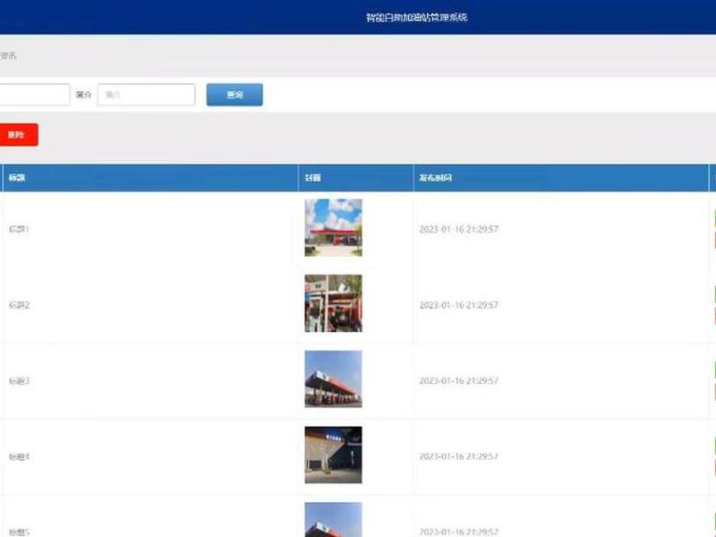
Task: Select the 标题4 row title
Action: 19,456
